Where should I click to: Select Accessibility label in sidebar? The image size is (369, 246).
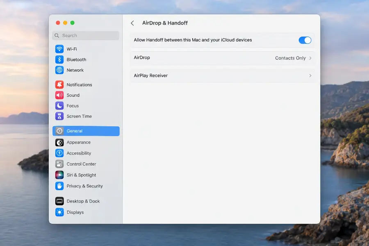[x=79, y=153]
